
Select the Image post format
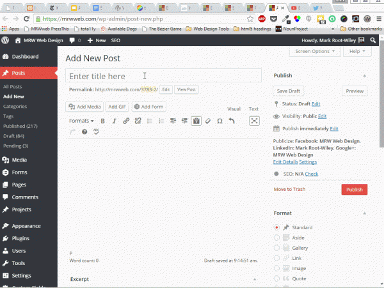tap(276, 268)
